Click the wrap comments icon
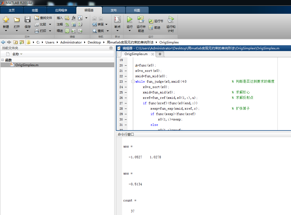This screenshot has width=291, height=215. [80, 24]
